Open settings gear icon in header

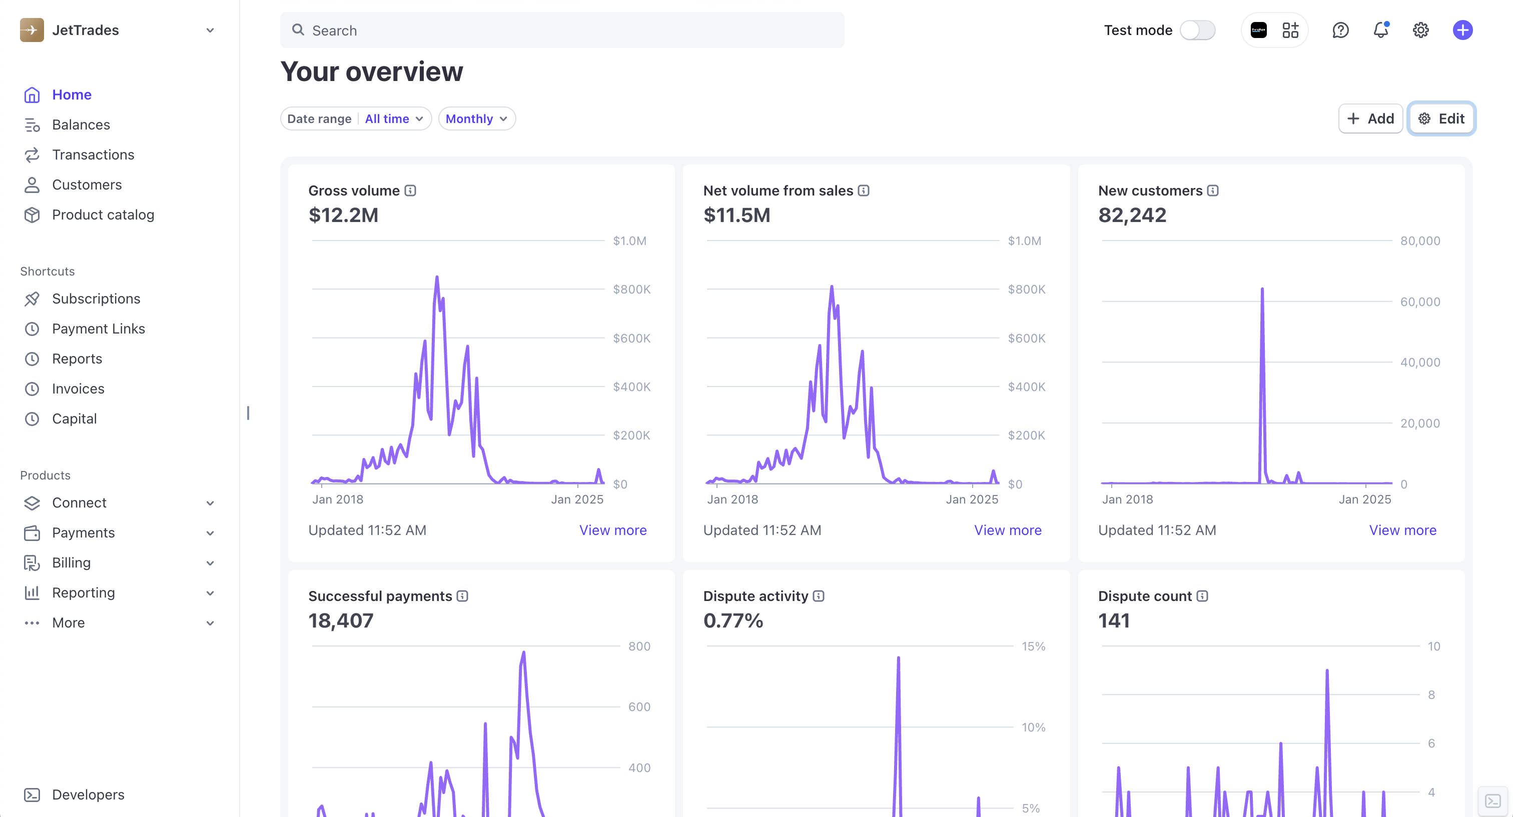(x=1420, y=30)
